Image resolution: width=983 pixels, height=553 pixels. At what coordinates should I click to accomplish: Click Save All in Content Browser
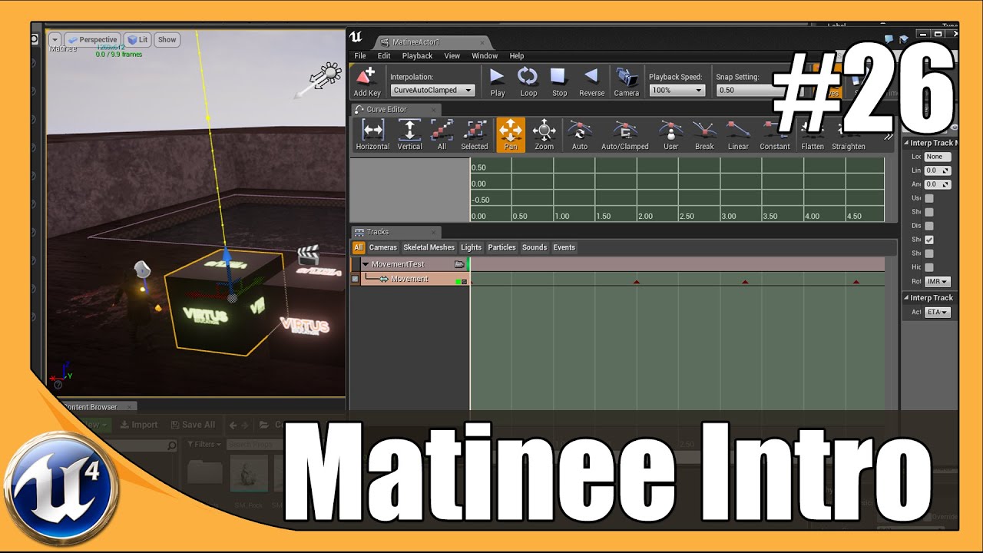coord(193,425)
